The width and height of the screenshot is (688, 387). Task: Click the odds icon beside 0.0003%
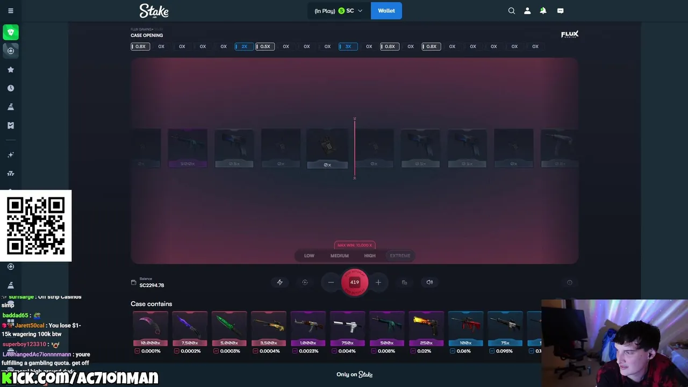(216, 351)
